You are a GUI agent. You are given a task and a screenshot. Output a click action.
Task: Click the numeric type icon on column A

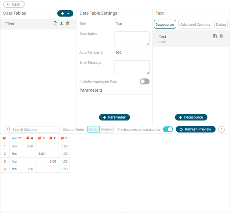[x=28, y=138]
